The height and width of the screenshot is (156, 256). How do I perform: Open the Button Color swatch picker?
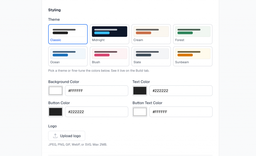coord(55,112)
